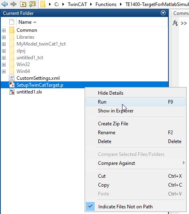Choose Delete from context menu

click(x=135, y=141)
